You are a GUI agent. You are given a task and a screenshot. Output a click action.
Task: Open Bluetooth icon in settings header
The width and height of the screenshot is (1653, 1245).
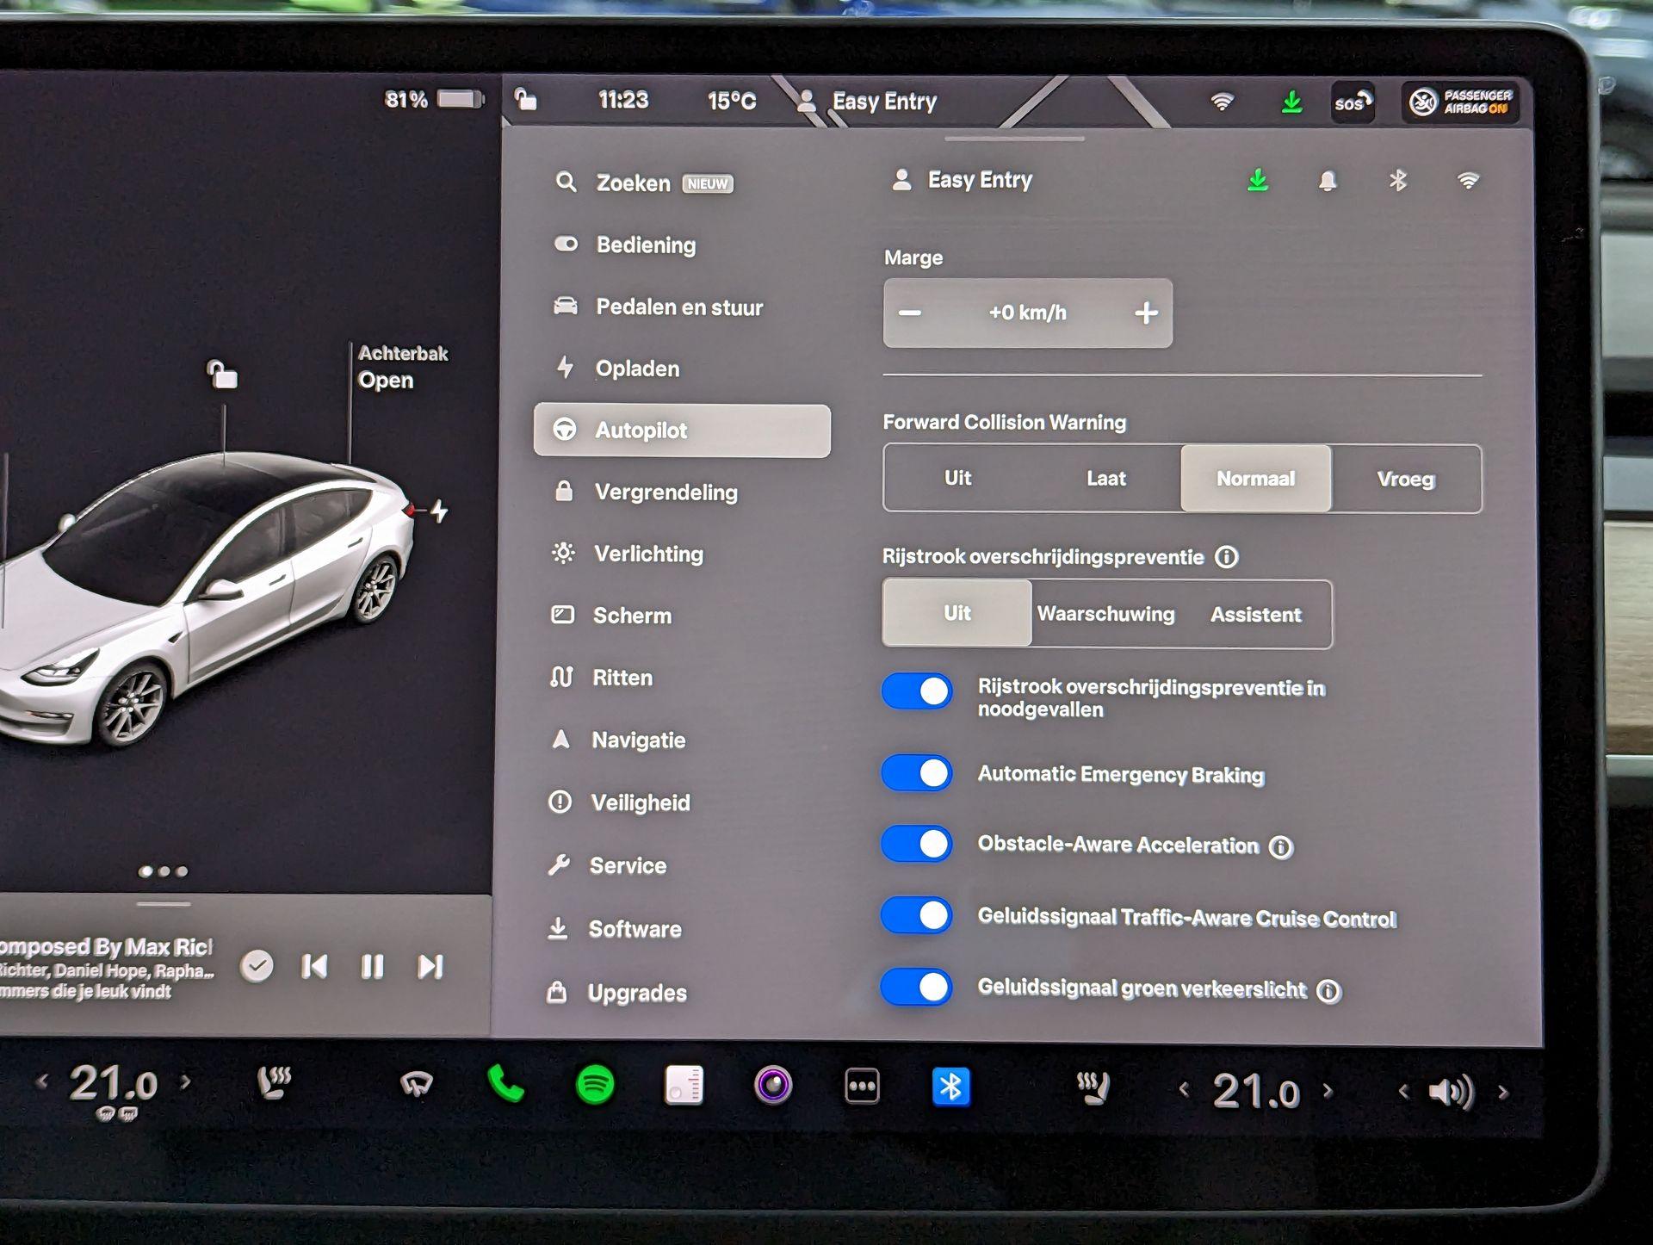(1398, 180)
